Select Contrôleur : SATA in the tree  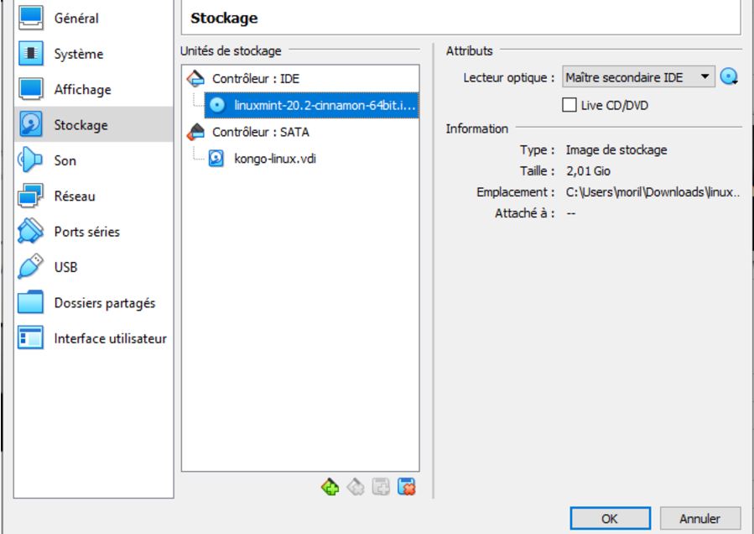click(x=260, y=132)
